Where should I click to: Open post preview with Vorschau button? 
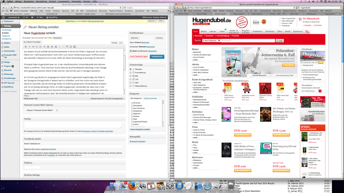point(159,38)
